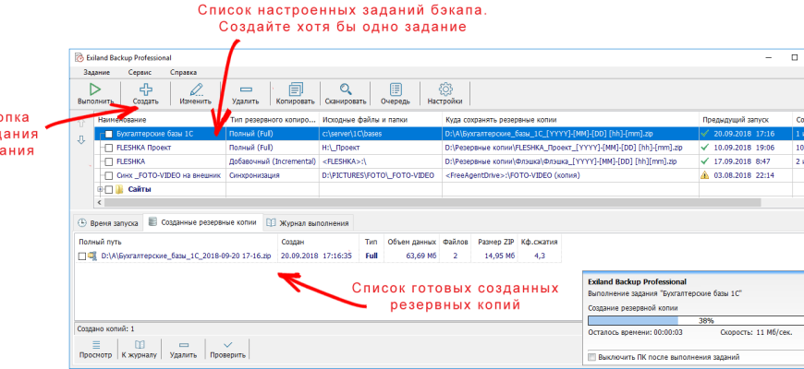Click the Проверить button in the bottom panel

pyautogui.click(x=227, y=349)
